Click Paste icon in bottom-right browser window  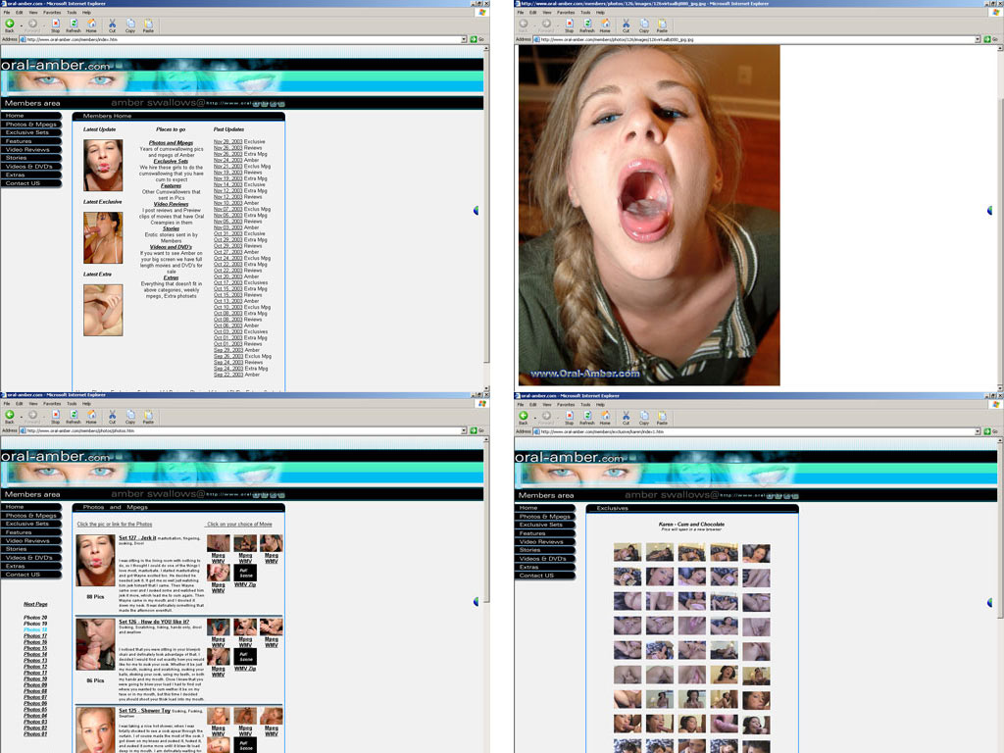(662, 418)
